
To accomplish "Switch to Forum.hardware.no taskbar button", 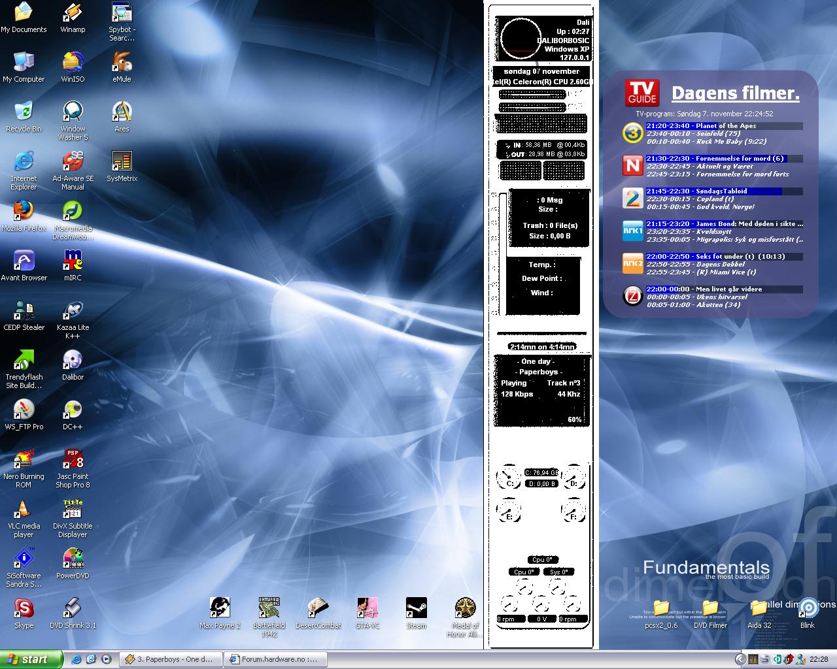I will 275,659.
